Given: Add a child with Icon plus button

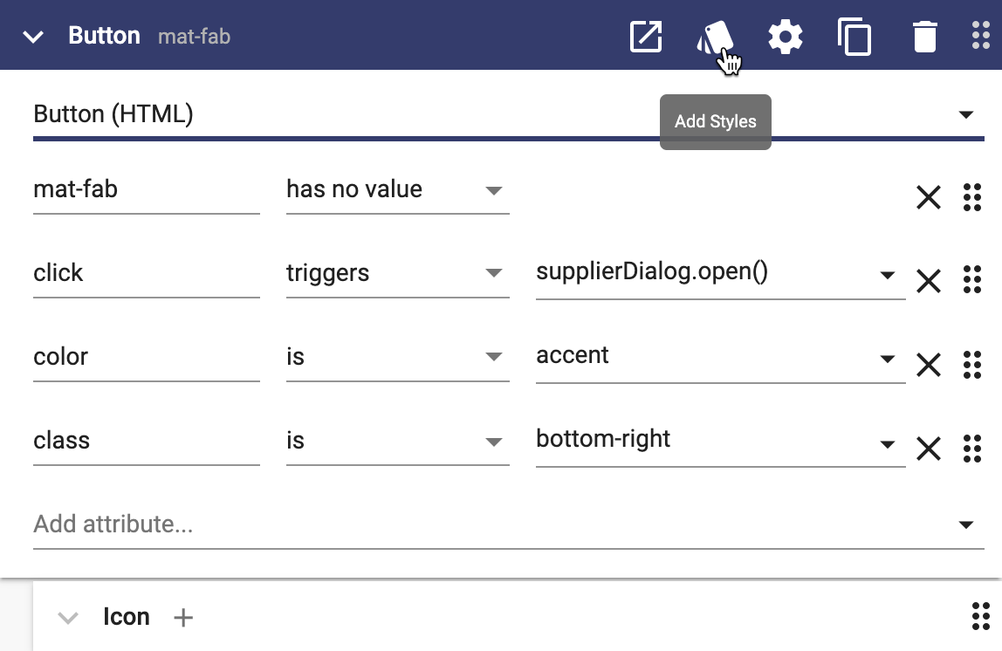Looking at the screenshot, I should [182, 618].
